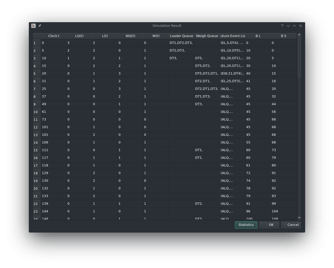Select row header 15
Image resolution: width=334 pixels, height=268 pixels.
37,150
